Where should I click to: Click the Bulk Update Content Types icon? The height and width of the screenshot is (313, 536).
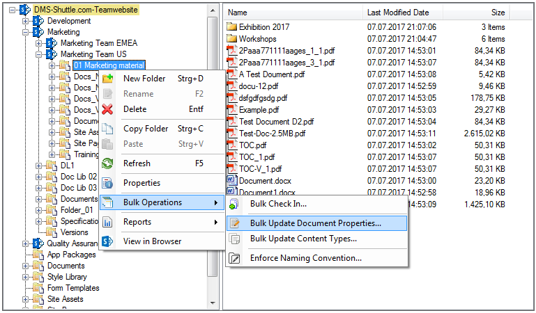coord(234,239)
